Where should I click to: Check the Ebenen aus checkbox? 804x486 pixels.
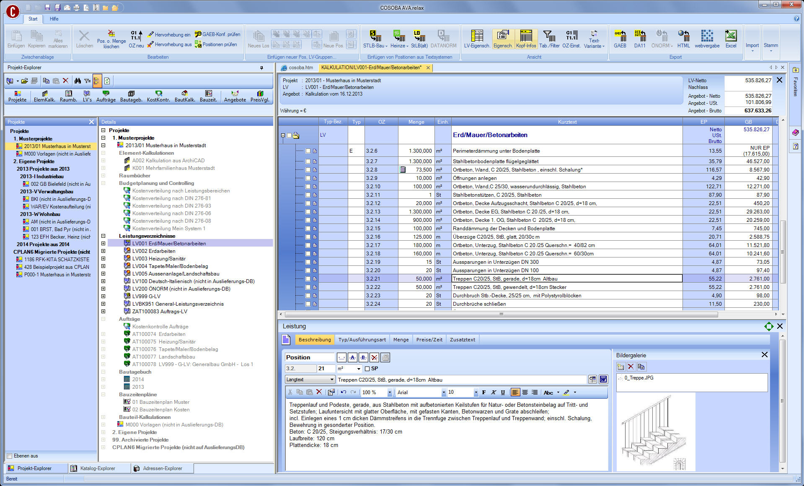9,456
